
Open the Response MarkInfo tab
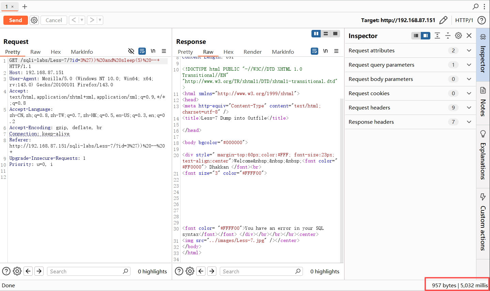[x=283, y=52]
